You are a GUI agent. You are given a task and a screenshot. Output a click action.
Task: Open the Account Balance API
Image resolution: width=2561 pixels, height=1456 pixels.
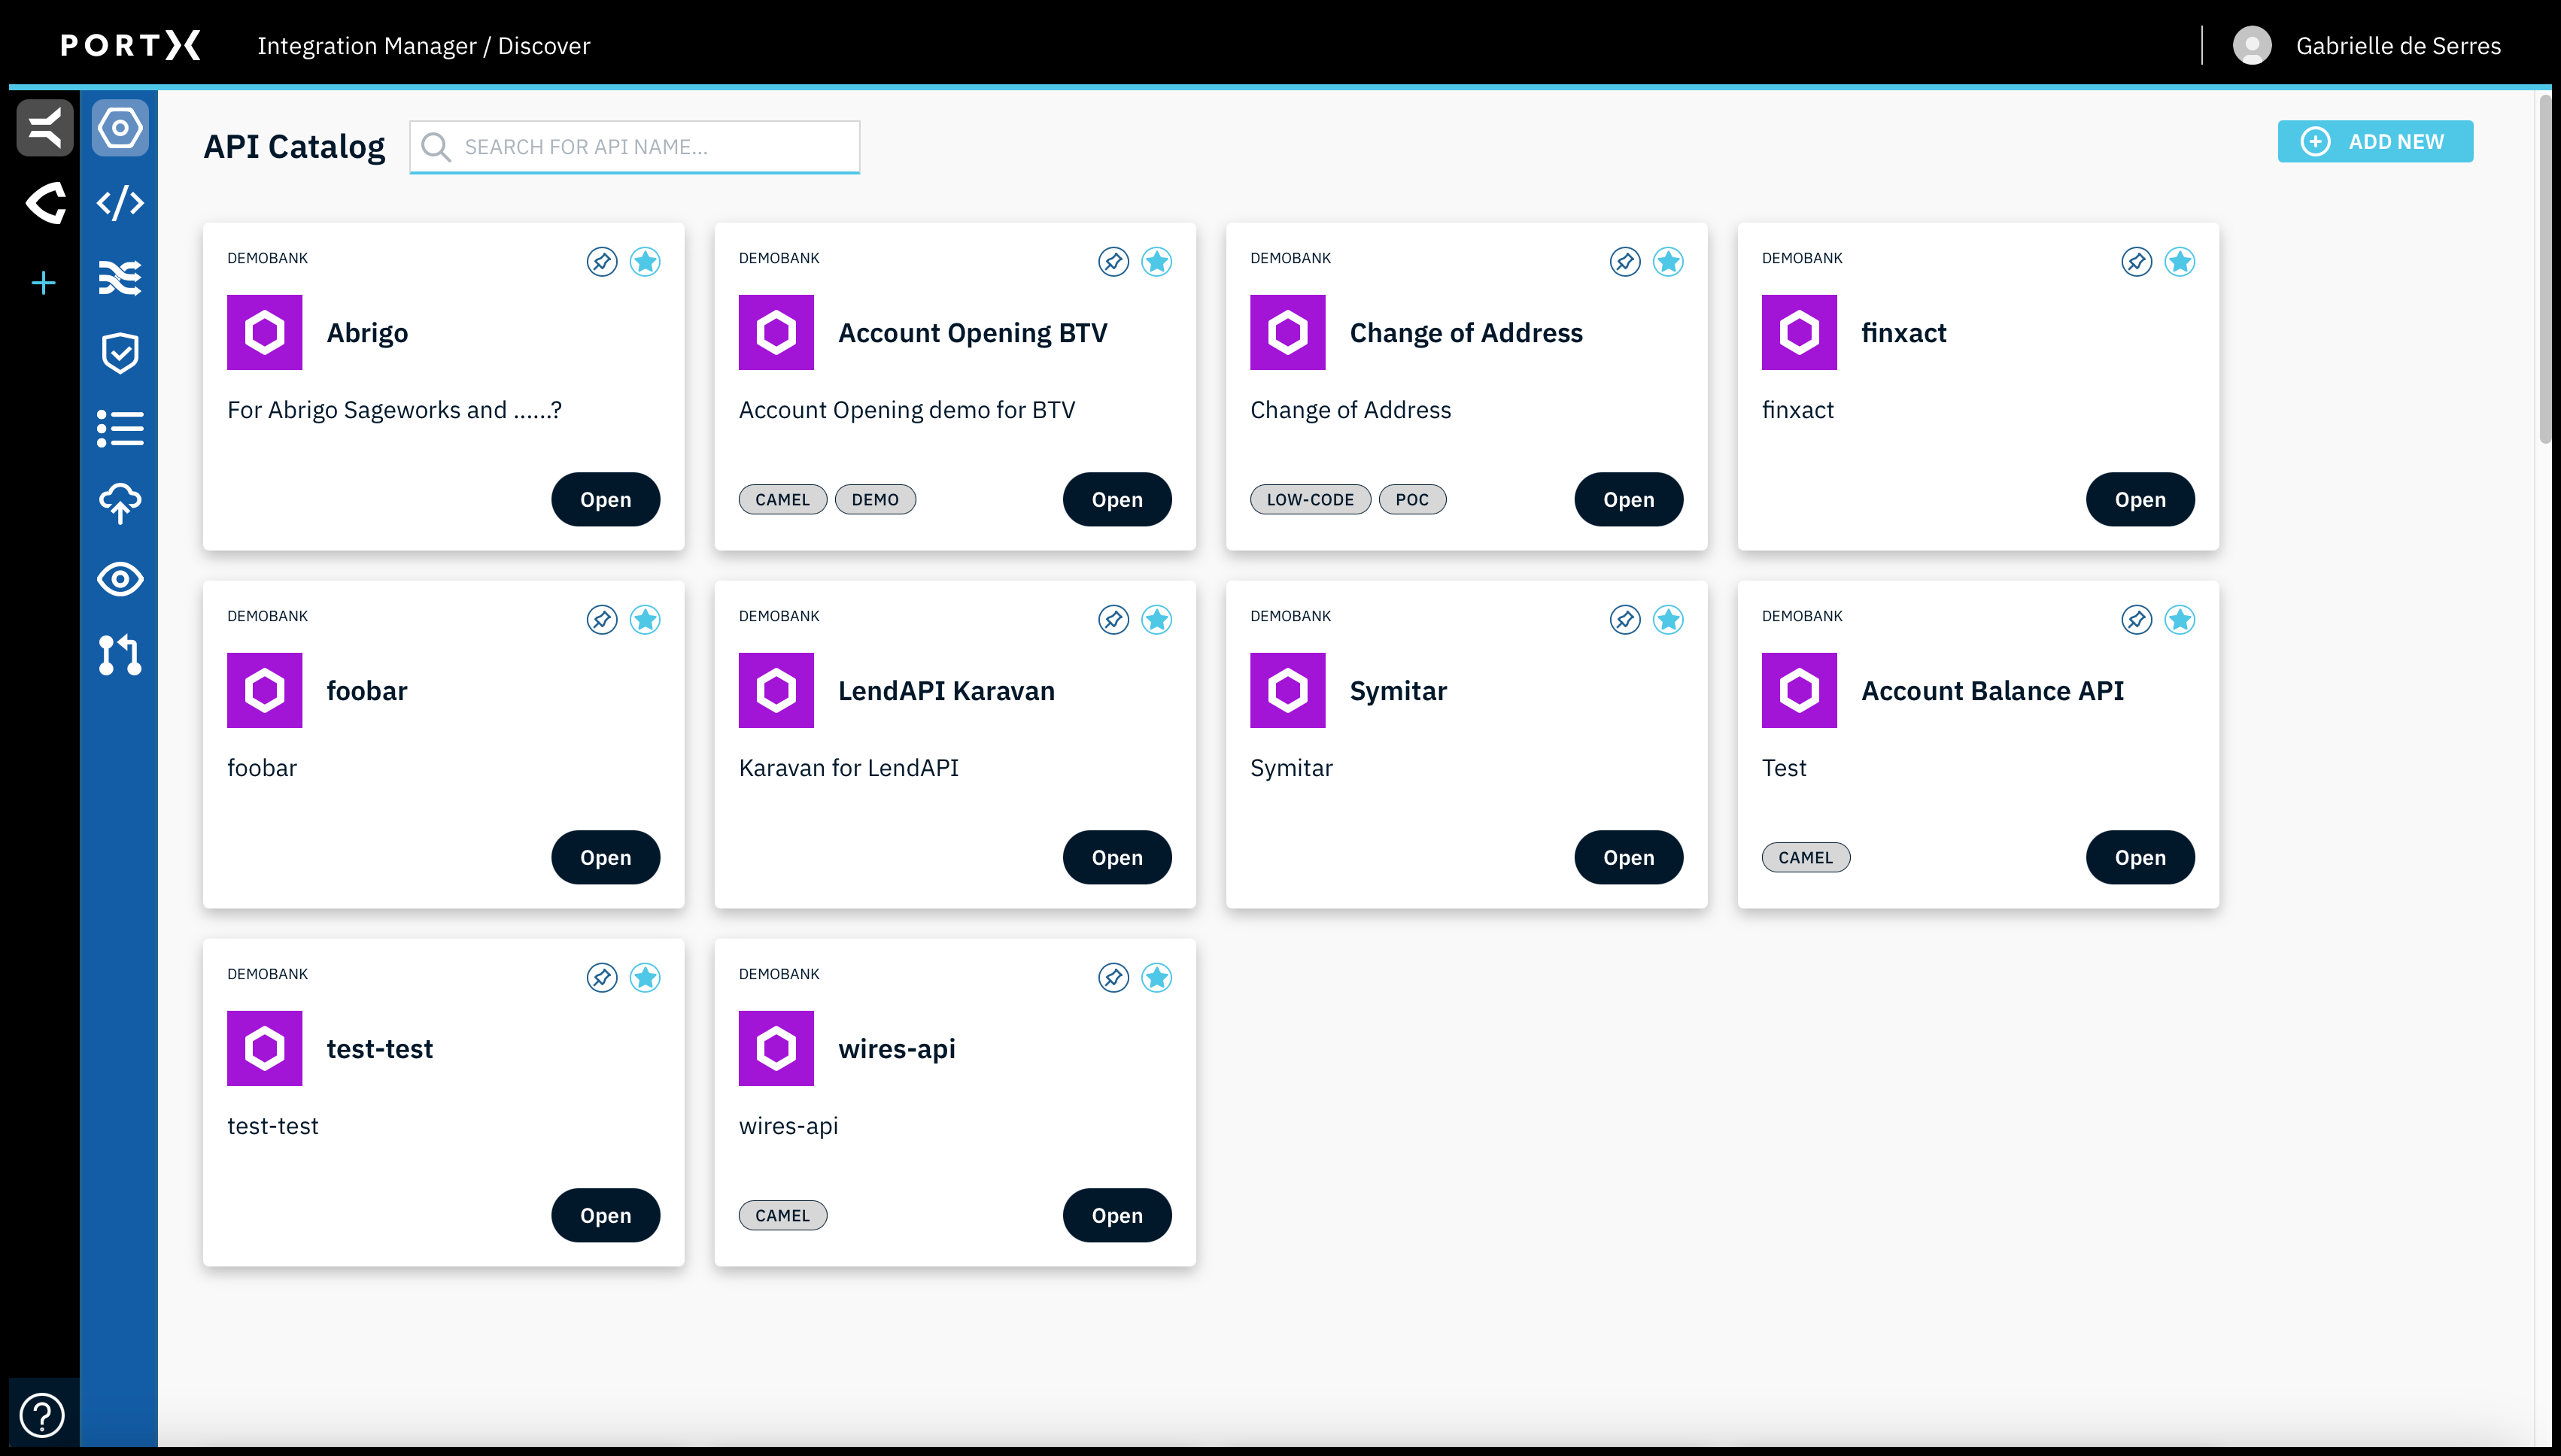2140,858
